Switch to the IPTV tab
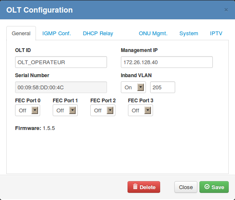The image size is (235, 200). tap(216, 34)
